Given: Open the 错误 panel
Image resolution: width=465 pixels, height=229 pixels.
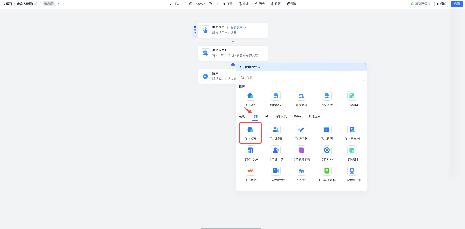Looking at the screenshot, I should coord(244,4).
